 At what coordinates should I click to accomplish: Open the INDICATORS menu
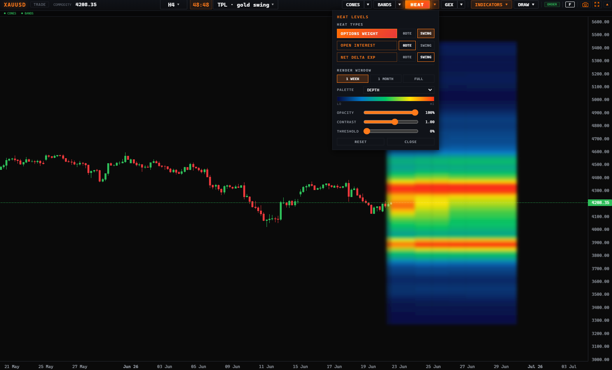coord(491,5)
